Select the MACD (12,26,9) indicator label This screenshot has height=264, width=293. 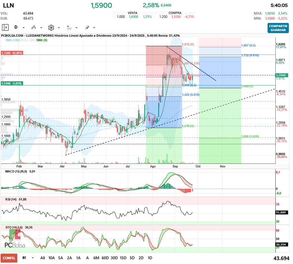16,171
